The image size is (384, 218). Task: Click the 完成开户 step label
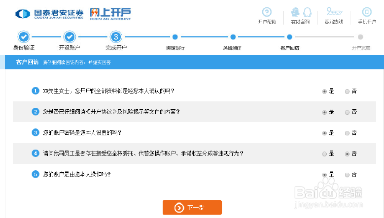coord(116,47)
